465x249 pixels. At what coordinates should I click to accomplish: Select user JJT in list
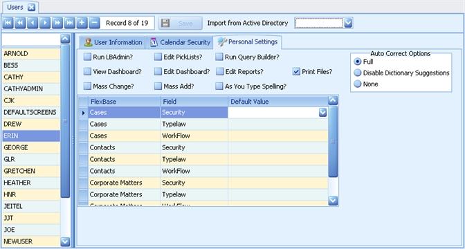(x=31, y=218)
